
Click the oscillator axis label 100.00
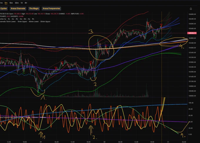(x=191, y=103)
